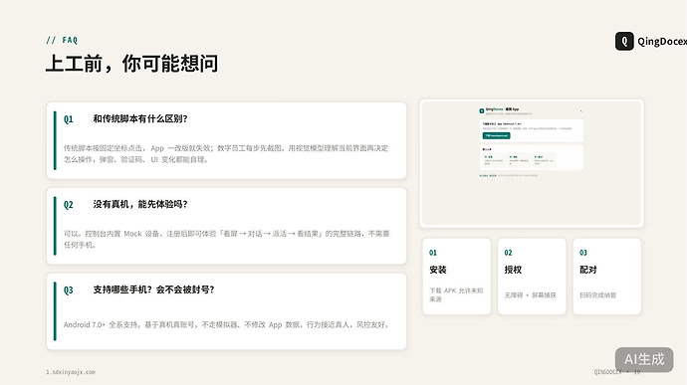Select the '配对' step title

point(588,270)
